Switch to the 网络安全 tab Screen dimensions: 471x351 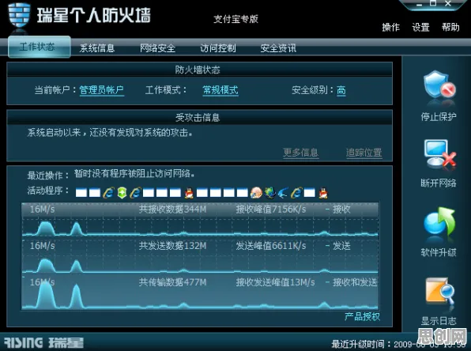point(158,47)
